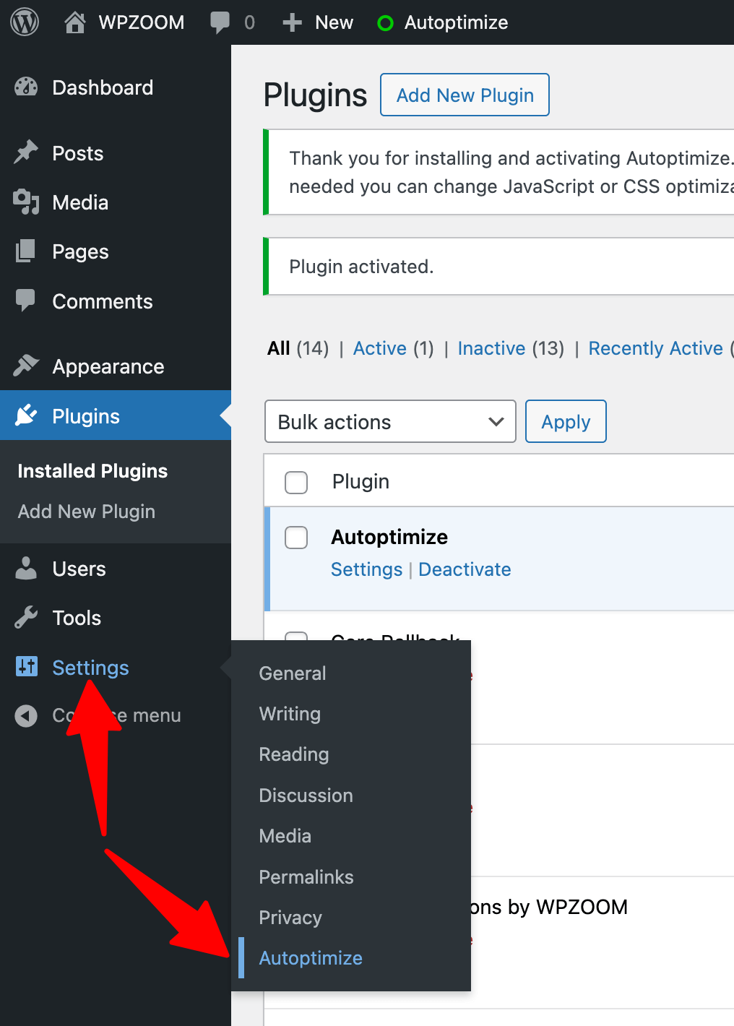Click the 'Plugin activated.' notice text

point(361,267)
